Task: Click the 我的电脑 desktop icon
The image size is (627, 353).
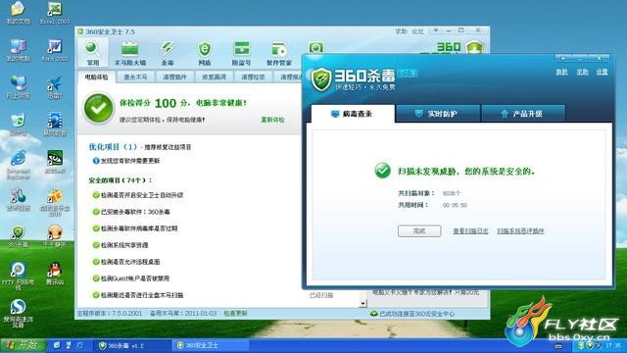Action: point(18,50)
